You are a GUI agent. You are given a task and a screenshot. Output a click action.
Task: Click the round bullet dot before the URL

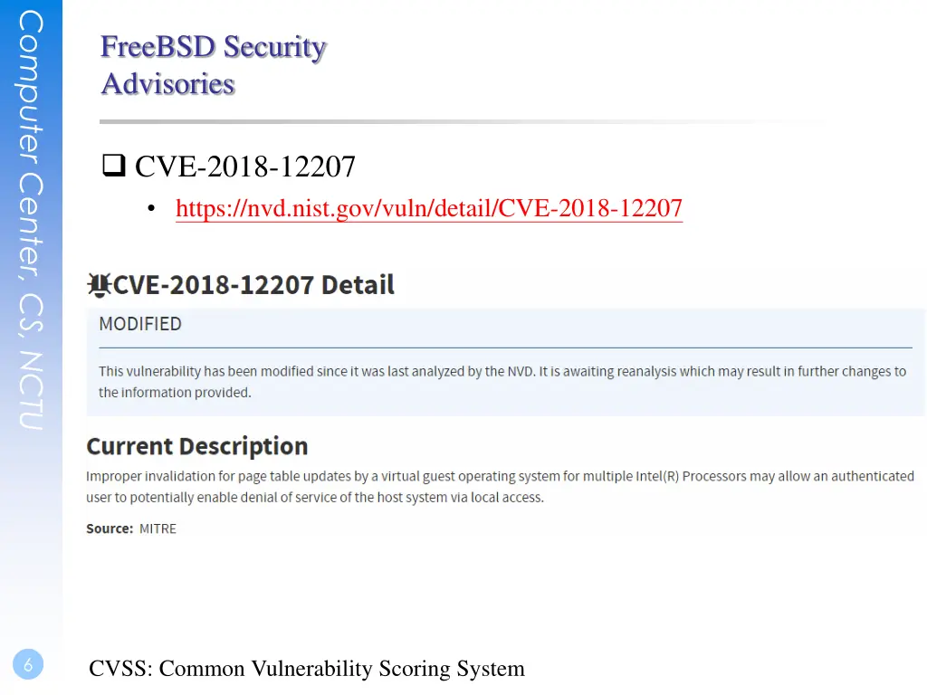(x=151, y=208)
